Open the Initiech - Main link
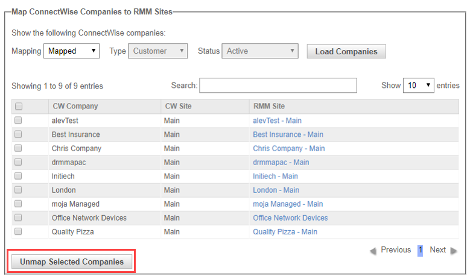Image resolution: width=470 pixels, height=279 pixels. (275, 177)
